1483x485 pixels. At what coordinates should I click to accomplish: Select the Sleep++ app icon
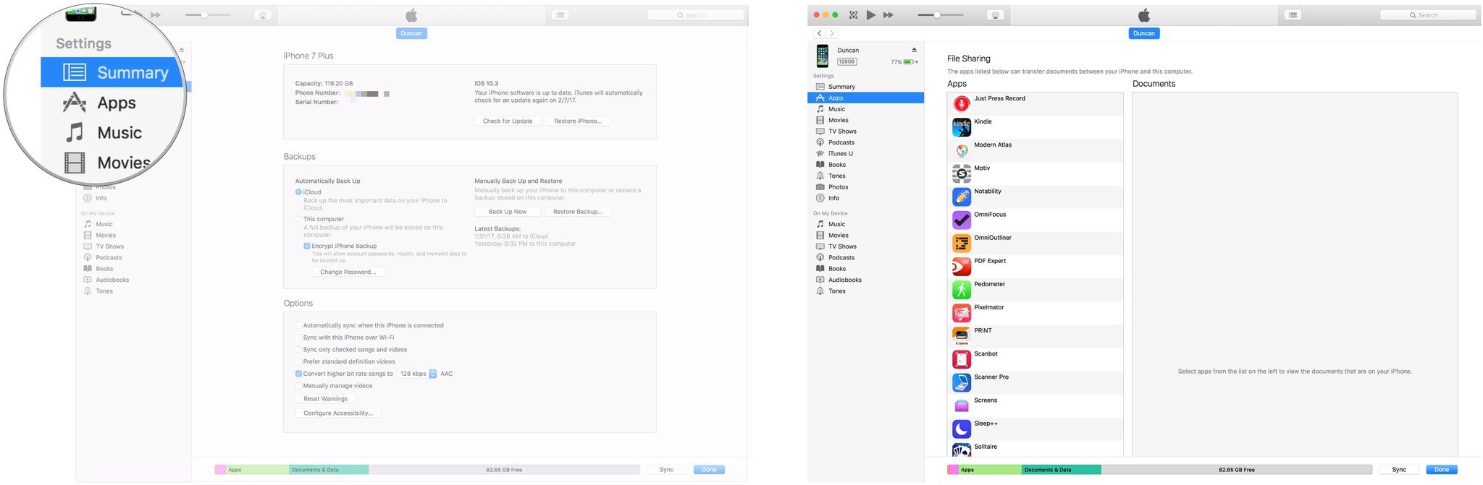coord(962,429)
